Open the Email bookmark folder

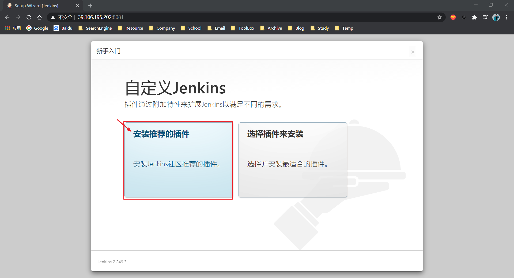pyautogui.click(x=216, y=28)
